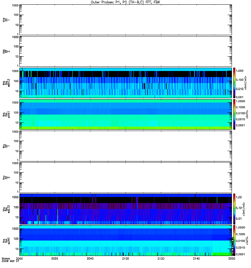Click the "100" y-axis tick of thb fbk scm1
Viewport: 251px width, 268px height.
point(16,113)
